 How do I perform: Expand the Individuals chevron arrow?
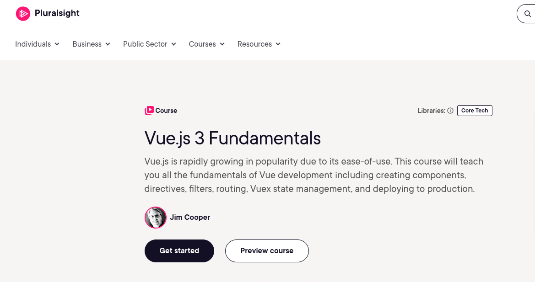click(x=57, y=44)
